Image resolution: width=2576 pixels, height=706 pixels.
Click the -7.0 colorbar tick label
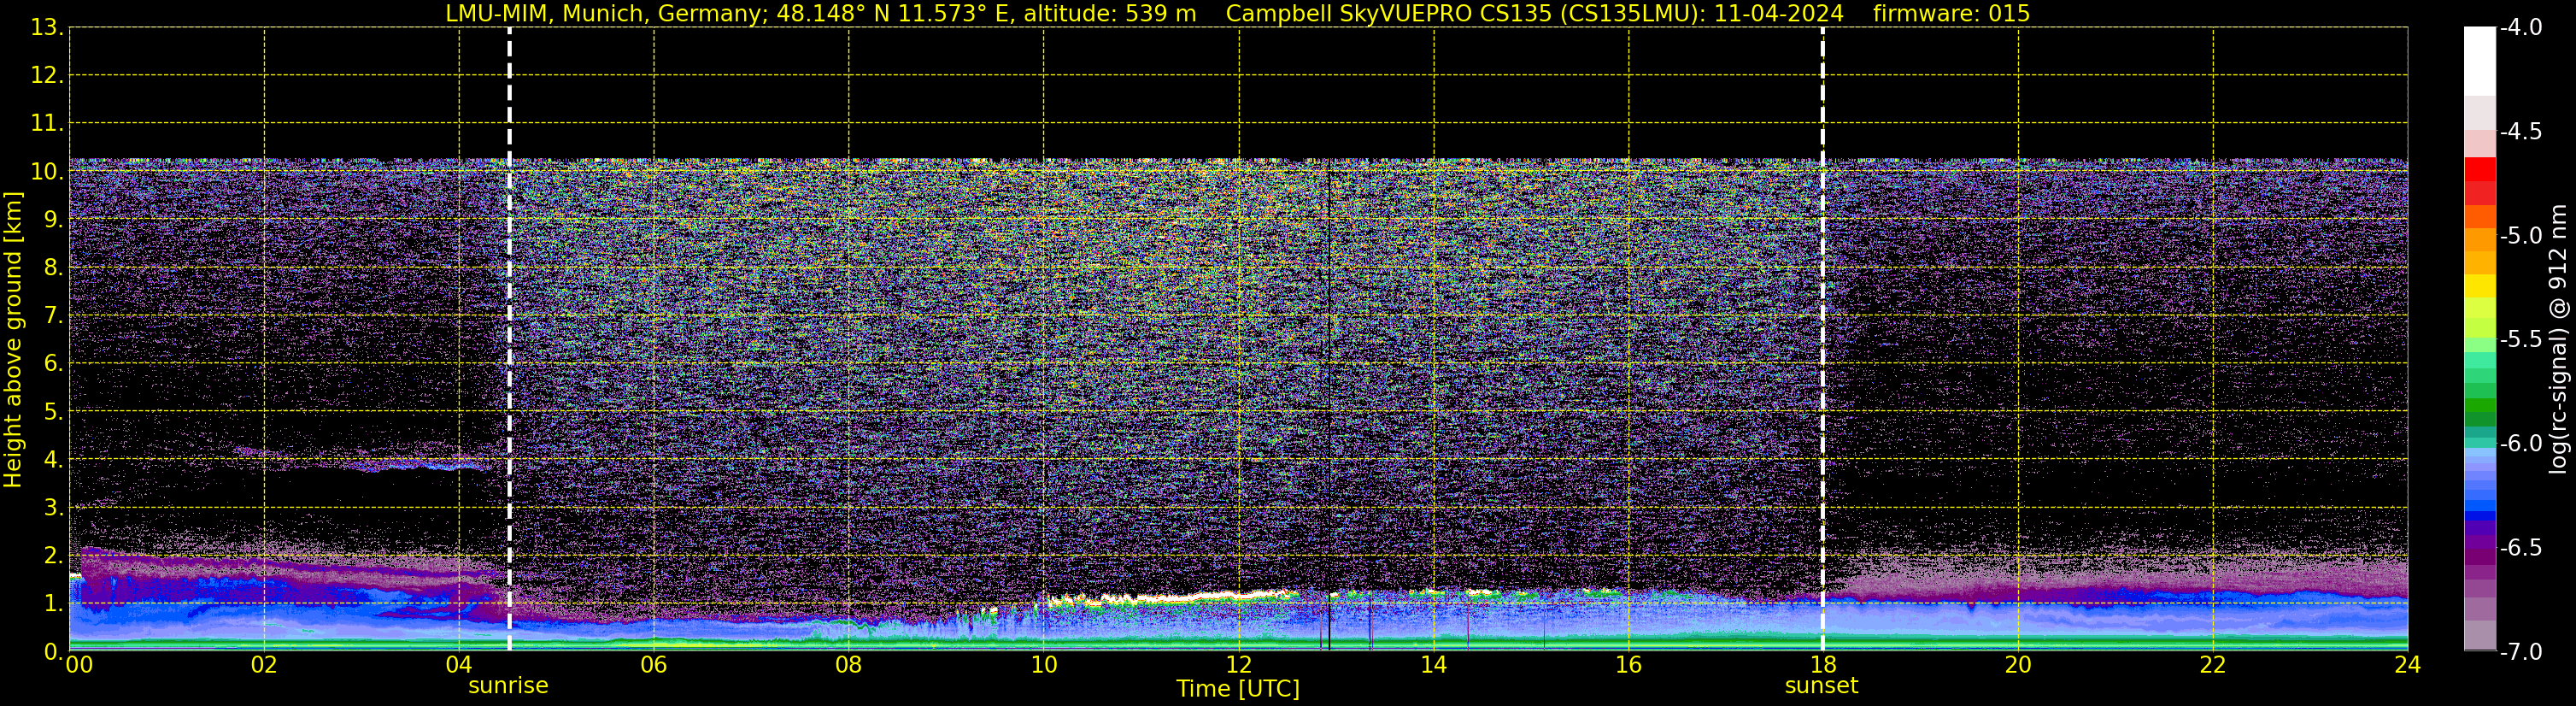click(x=2520, y=651)
